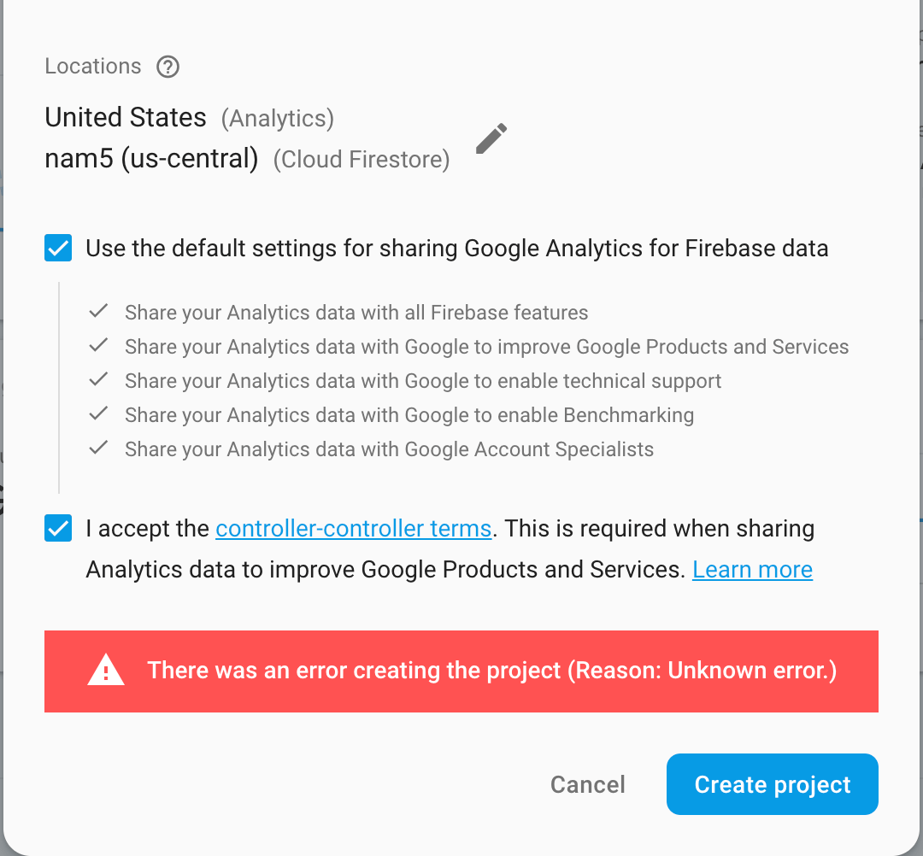Click checkmark beside 'all Firebase features'
The width and height of the screenshot is (923, 856).
(x=99, y=312)
